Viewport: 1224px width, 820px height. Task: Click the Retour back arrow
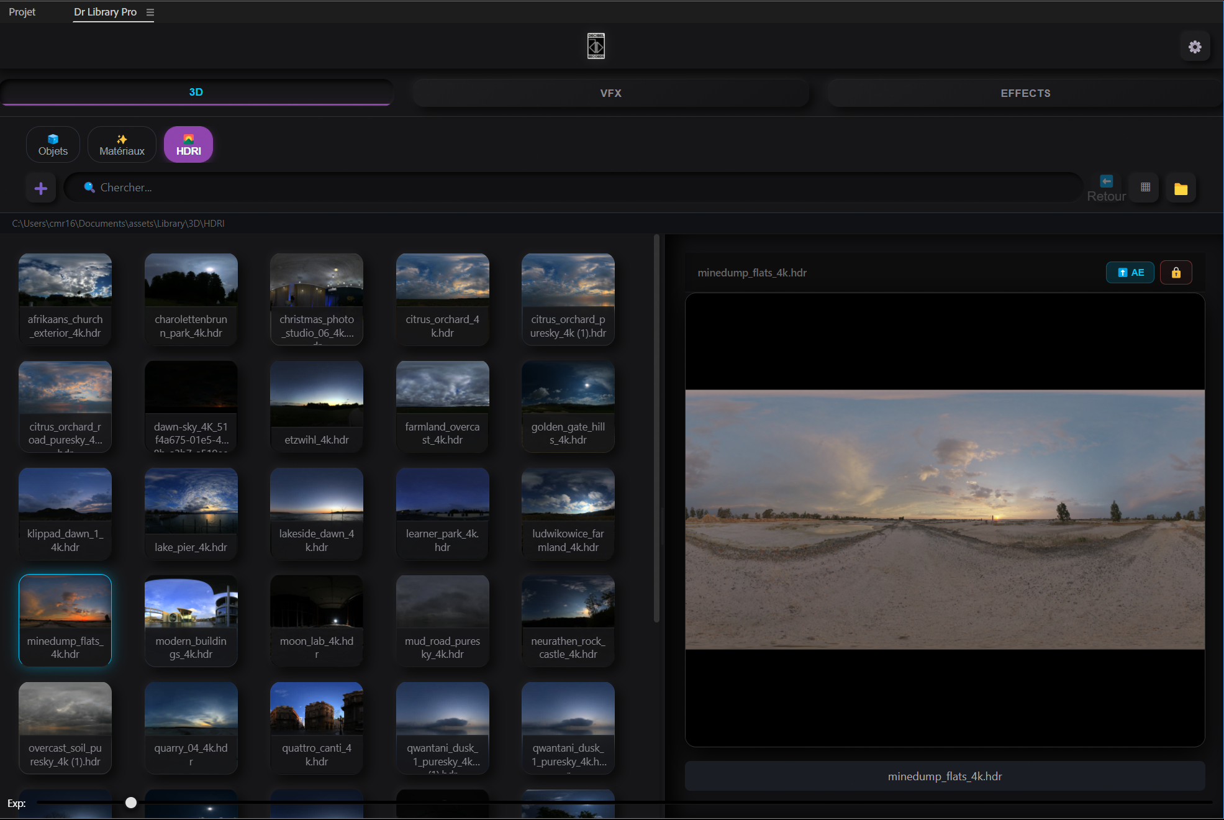coord(1106,188)
